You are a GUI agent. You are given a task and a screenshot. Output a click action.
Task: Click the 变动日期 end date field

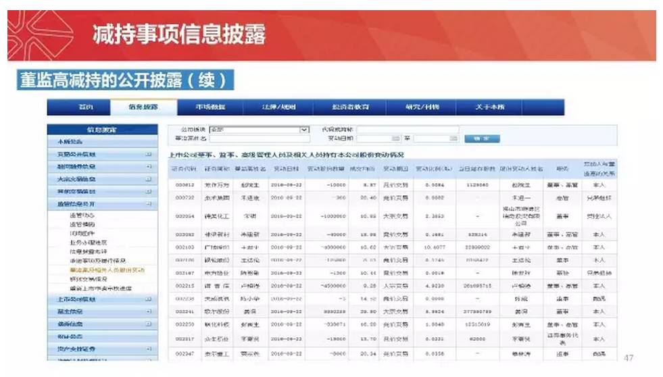click(435, 139)
